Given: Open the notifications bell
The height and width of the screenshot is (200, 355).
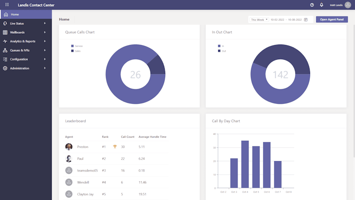Looking at the screenshot, I should pos(321,5).
